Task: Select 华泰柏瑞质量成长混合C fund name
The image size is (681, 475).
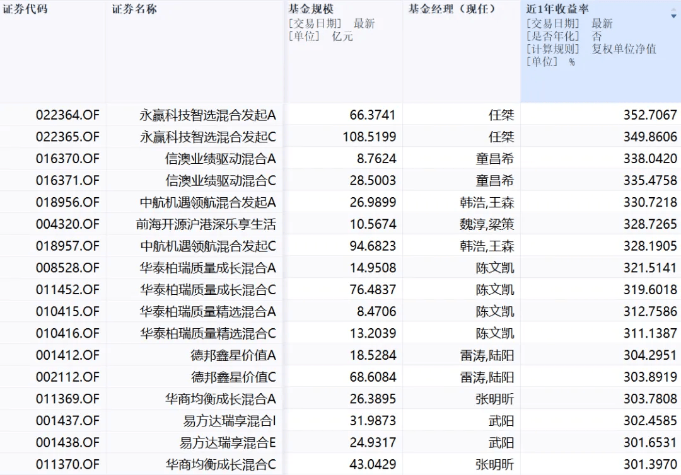Action: (x=207, y=290)
